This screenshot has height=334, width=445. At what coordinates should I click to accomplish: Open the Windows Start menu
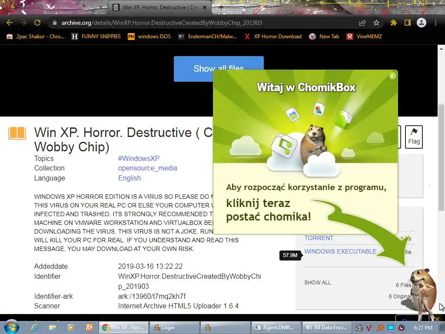point(11,327)
